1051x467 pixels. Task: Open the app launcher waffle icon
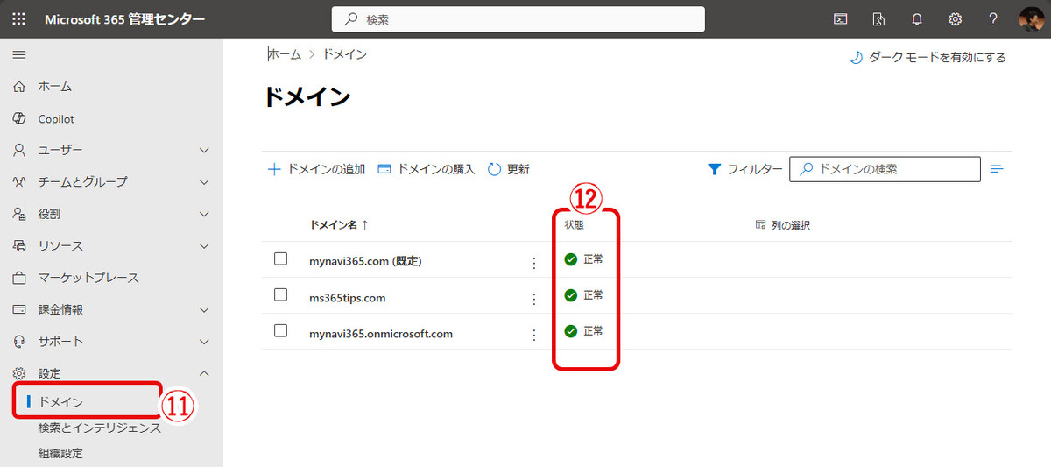[x=19, y=18]
